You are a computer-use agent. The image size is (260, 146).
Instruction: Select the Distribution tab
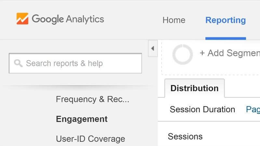(x=194, y=88)
